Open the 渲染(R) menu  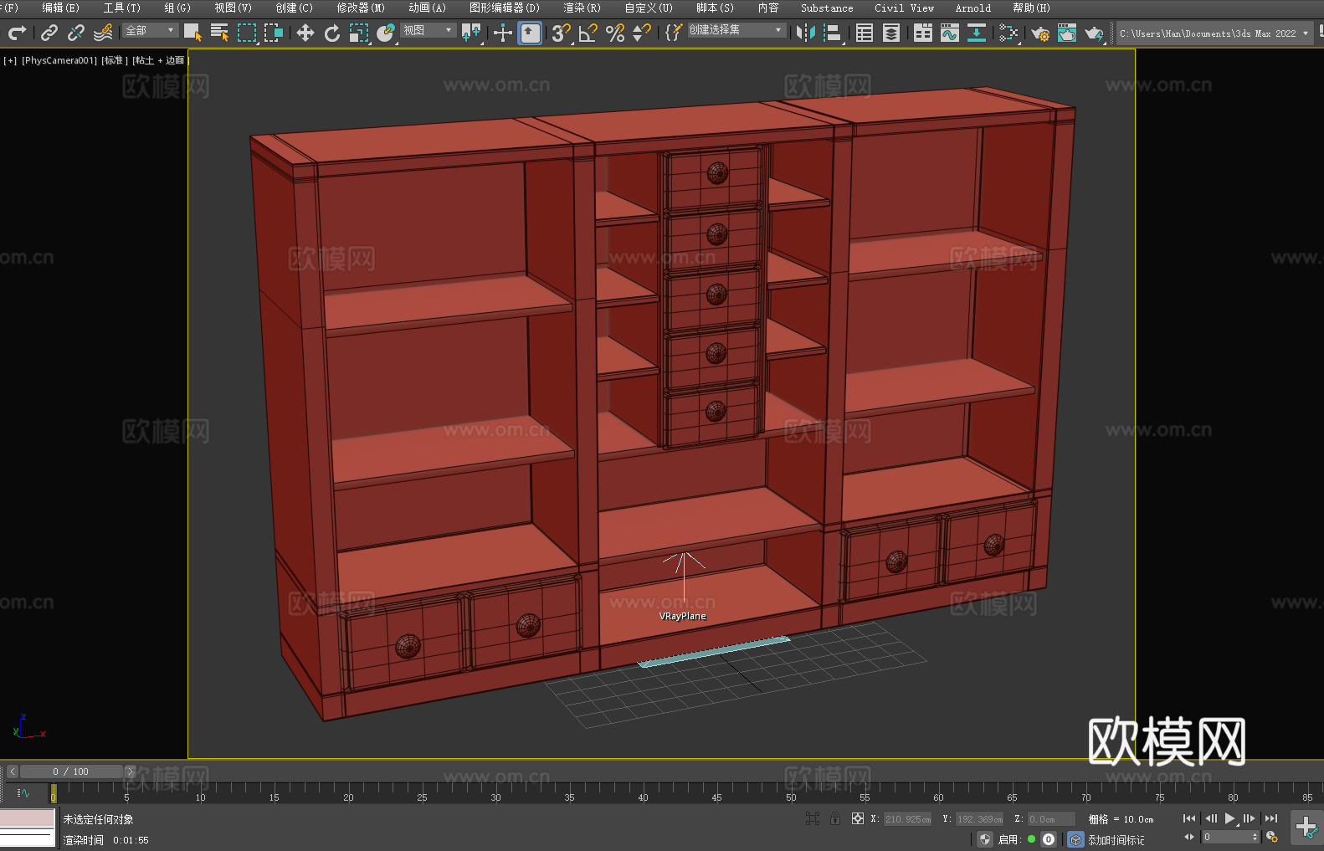pyautogui.click(x=582, y=8)
